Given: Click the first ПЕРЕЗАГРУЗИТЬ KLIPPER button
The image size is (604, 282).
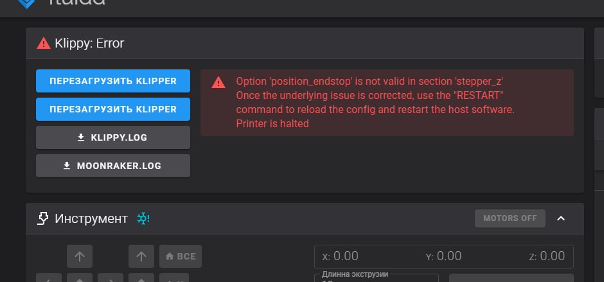Looking at the screenshot, I should 113,81.
